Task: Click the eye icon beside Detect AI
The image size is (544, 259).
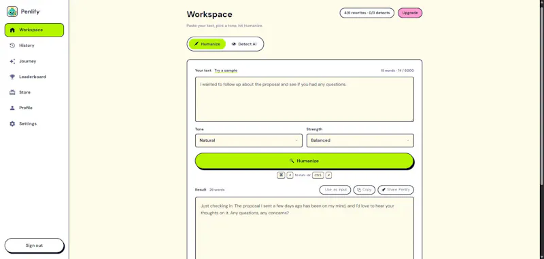Action: pyautogui.click(x=234, y=44)
